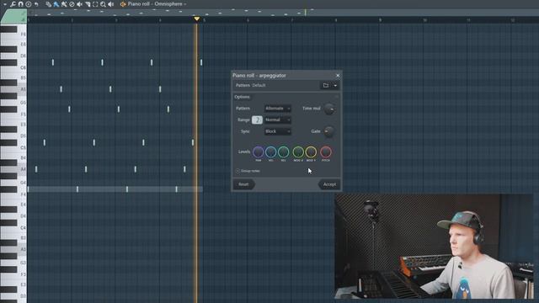Select the Mute tool
This screenshot has width=539, height=303.
pyautogui.click(x=79, y=4)
